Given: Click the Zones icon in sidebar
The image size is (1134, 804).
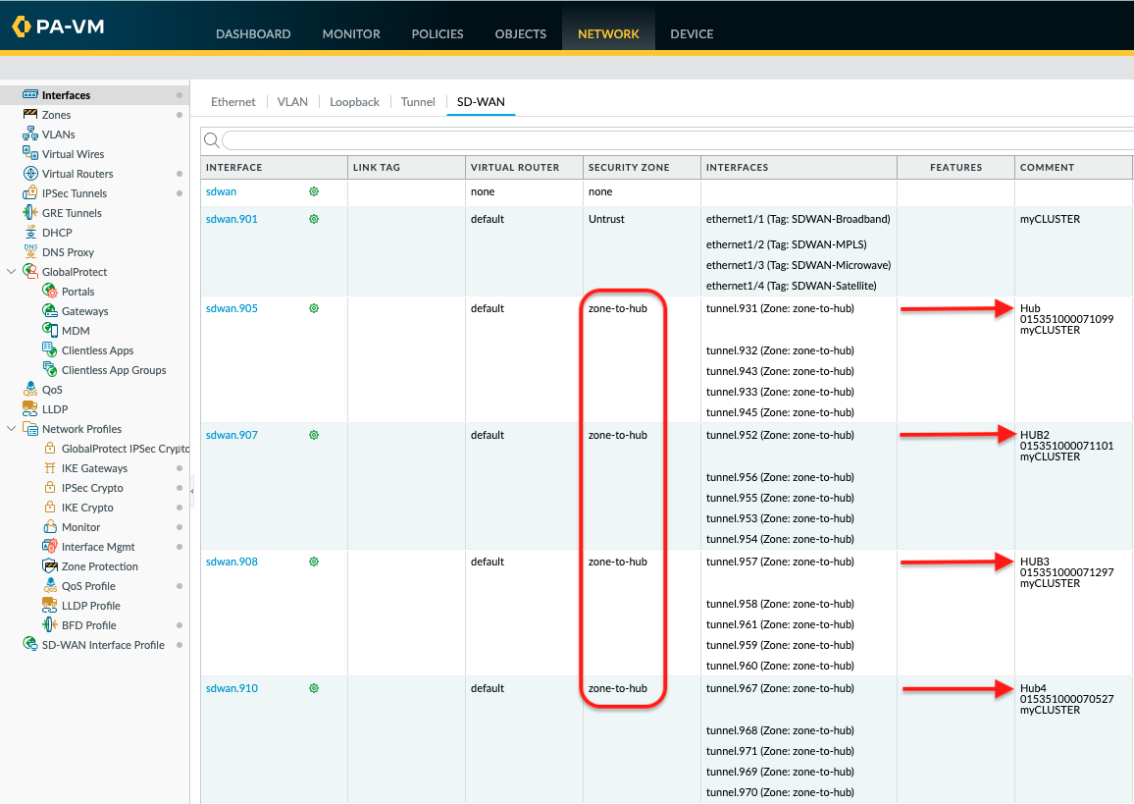Looking at the screenshot, I should [30, 115].
